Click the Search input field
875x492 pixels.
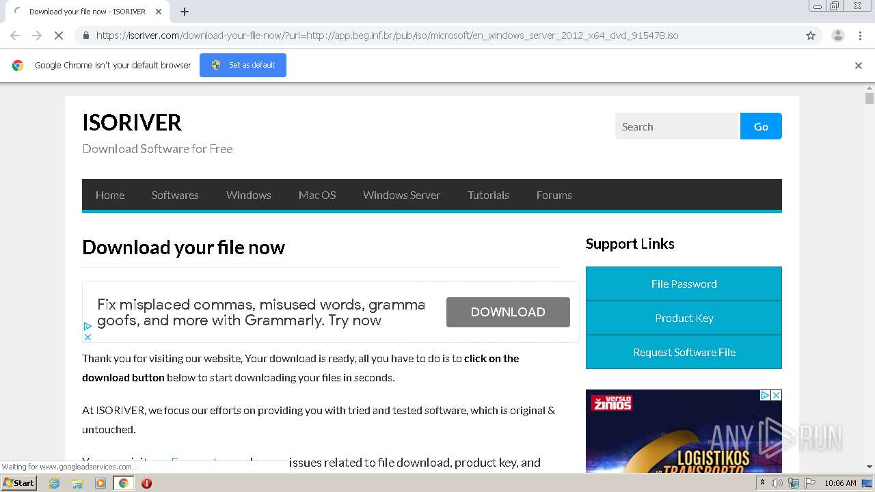click(677, 126)
